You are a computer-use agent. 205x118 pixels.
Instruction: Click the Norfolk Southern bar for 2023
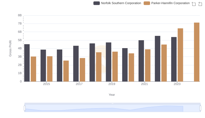[x=174, y=59]
